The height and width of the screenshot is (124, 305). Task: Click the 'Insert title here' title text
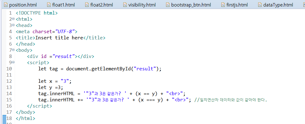pyautogui.click(x=59, y=38)
